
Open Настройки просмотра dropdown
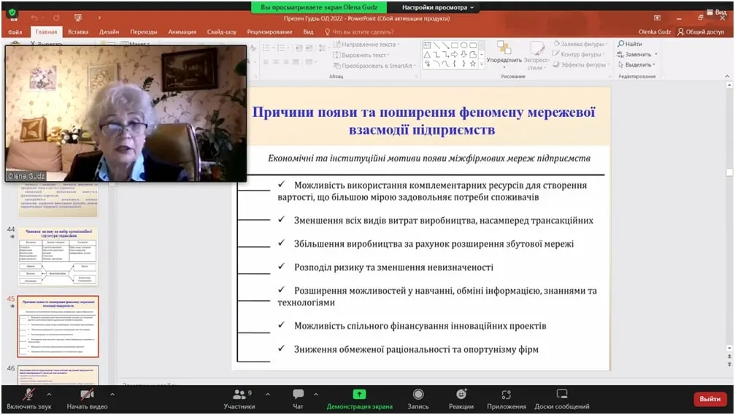(x=438, y=7)
